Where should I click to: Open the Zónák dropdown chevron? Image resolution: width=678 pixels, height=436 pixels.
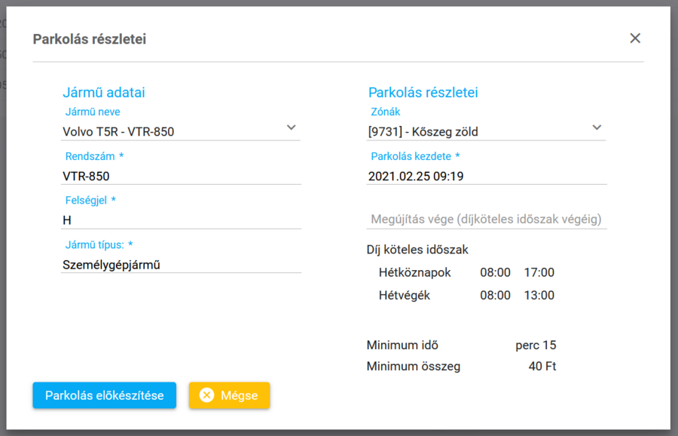tap(597, 128)
